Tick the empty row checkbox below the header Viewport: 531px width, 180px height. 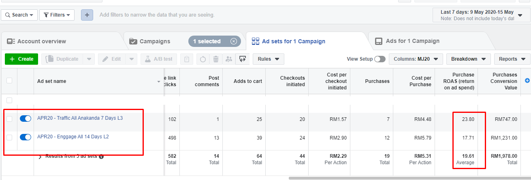[9, 100]
